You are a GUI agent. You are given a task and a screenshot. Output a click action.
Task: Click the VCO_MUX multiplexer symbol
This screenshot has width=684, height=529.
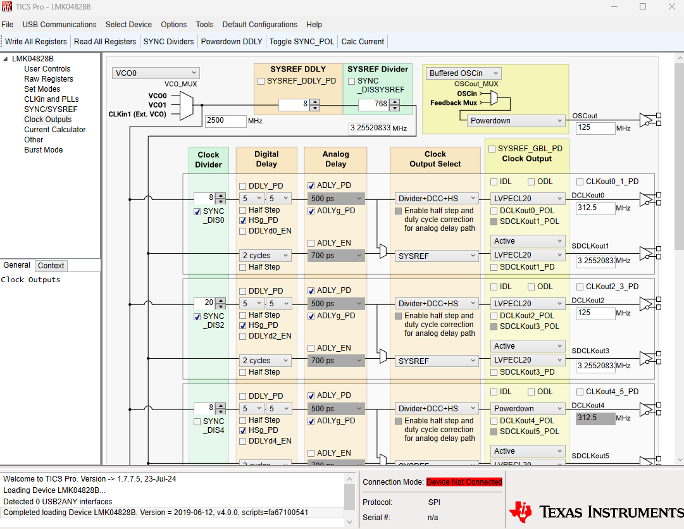point(186,105)
